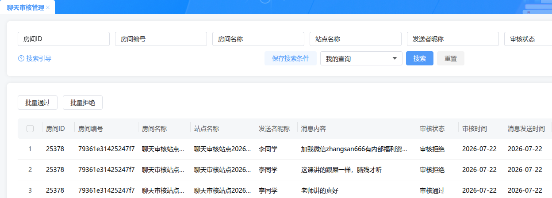Sort by the 房间ID column header
The width and height of the screenshot is (552, 198).
click(x=56, y=129)
